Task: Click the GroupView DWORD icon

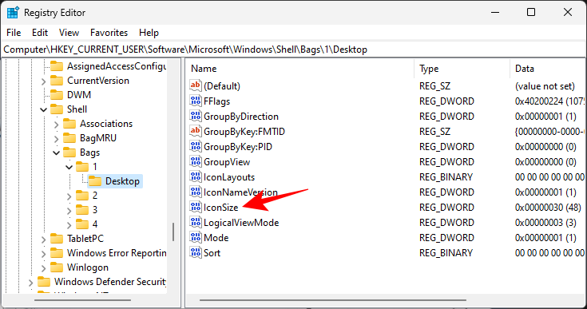Action: pos(196,161)
